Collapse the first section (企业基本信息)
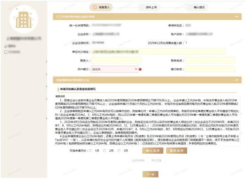This screenshot has height=179, width=247. click(237, 17)
